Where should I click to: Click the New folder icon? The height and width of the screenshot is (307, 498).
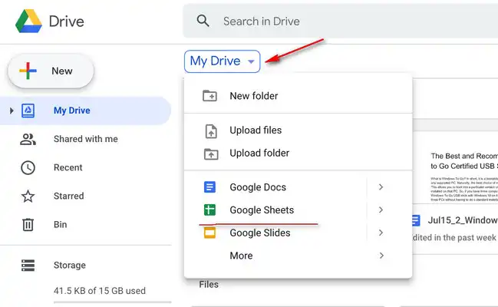pos(210,96)
